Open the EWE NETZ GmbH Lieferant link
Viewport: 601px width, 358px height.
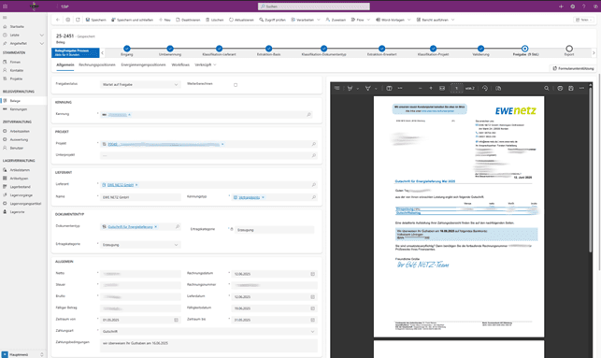[121, 185]
